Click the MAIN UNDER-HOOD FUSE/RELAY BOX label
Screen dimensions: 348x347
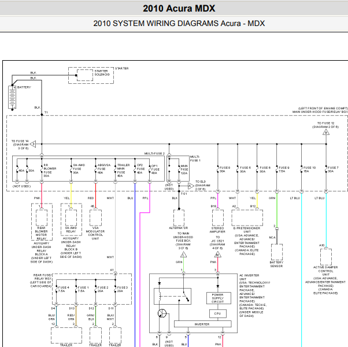pyautogui.click(x=320, y=112)
